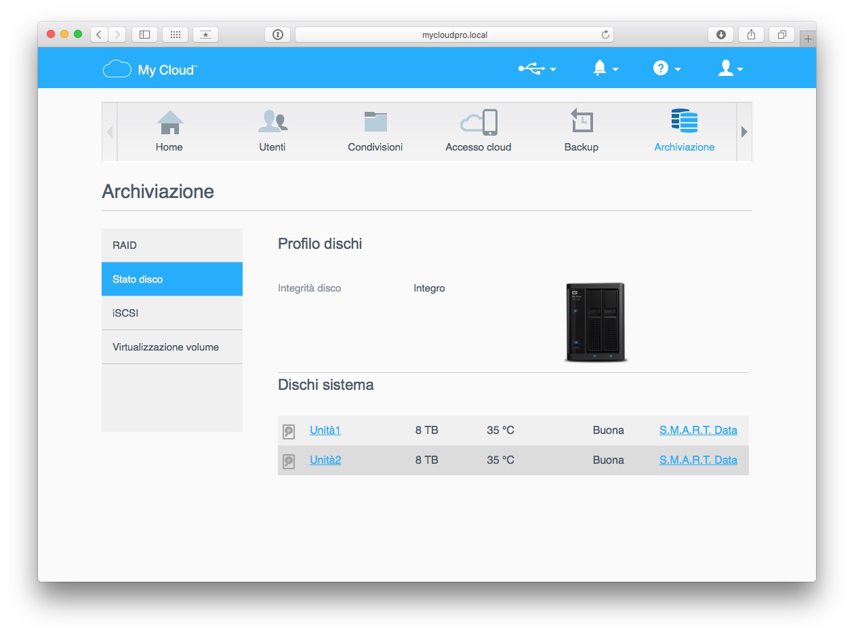Open the Unità2 link

pos(325,460)
